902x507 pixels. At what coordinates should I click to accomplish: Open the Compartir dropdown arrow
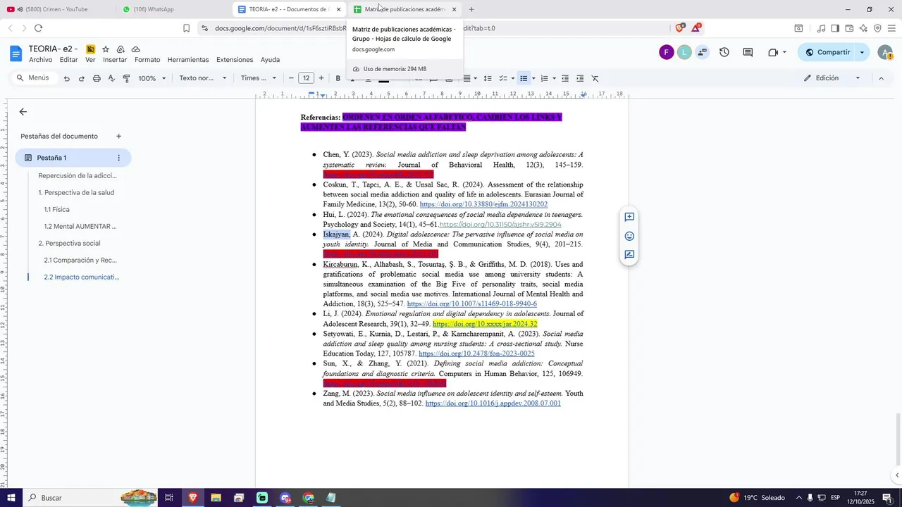(862, 52)
